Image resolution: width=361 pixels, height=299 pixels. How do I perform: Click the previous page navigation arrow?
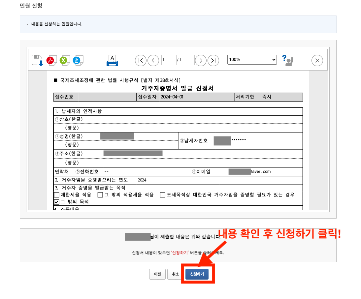[153, 60]
